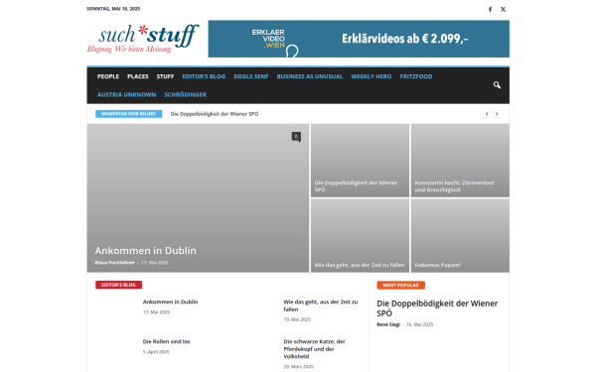Open BUSINESS AS UNUSUAL section
This screenshot has height=372, width=596.
pyautogui.click(x=310, y=76)
